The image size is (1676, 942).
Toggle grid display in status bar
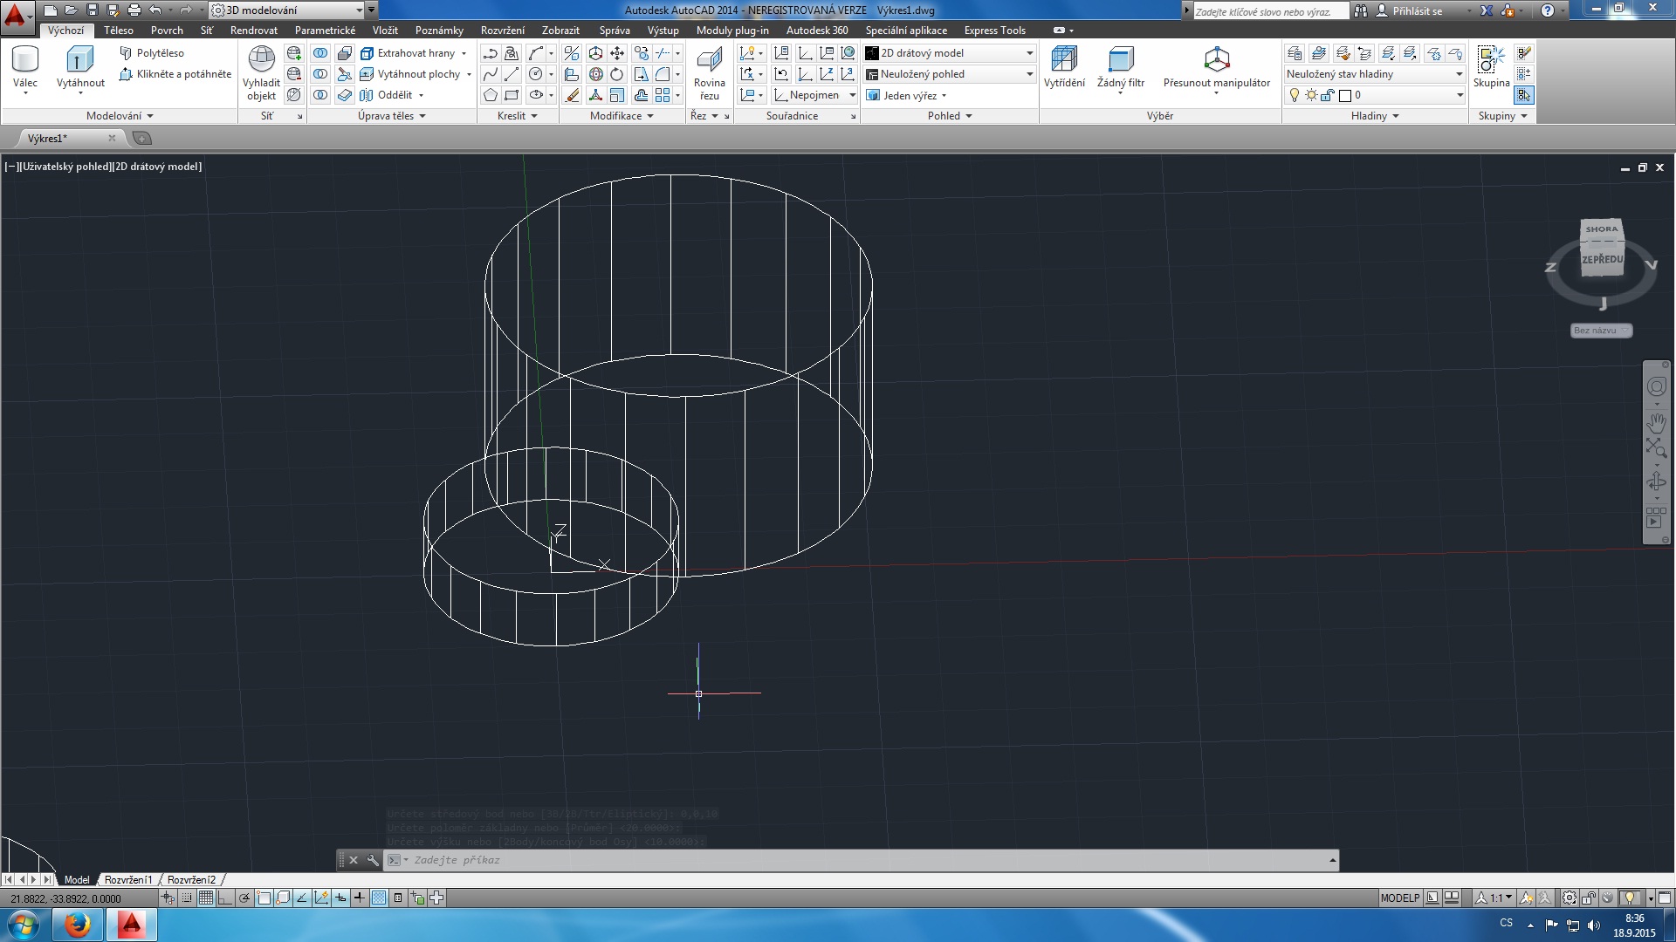[x=206, y=898]
